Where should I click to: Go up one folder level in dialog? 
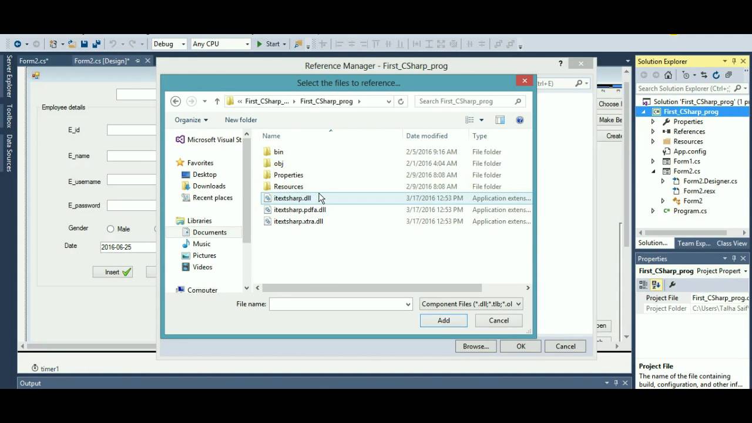click(217, 101)
